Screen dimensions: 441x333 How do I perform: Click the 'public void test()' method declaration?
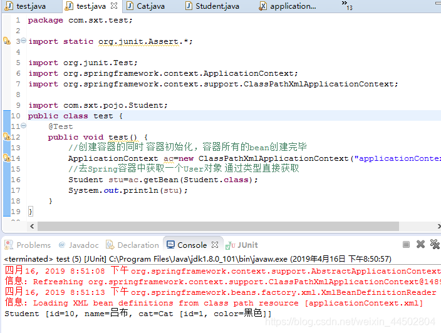coord(93,137)
